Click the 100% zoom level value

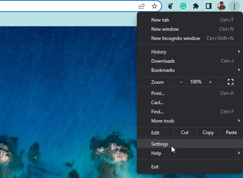(x=196, y=82)
